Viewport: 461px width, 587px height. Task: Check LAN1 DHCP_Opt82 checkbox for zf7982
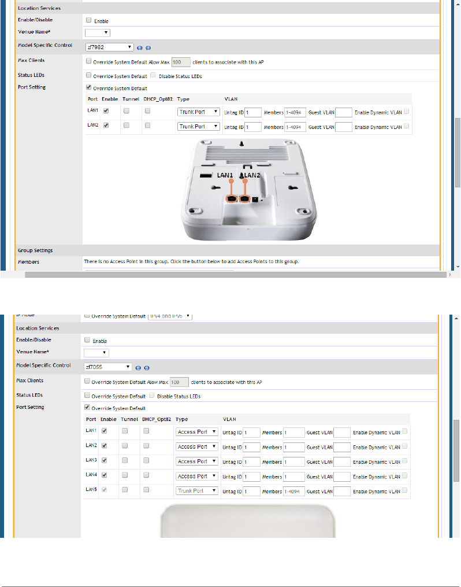(x=148, y=111)
